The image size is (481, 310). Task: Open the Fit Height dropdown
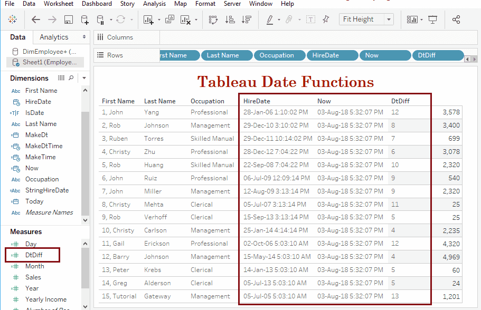[389, 19]
